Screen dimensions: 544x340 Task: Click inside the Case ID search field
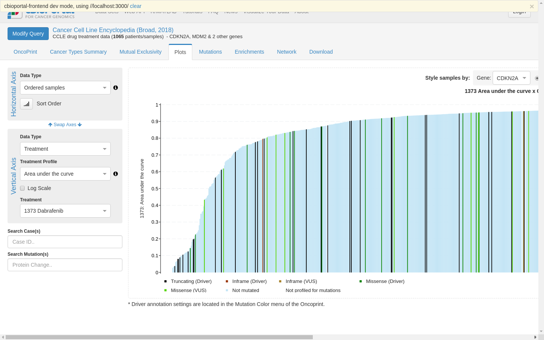(65, 241)
